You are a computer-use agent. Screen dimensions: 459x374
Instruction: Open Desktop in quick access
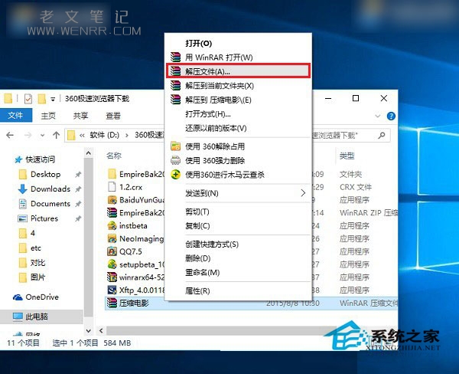pyautogui.click(x=46, y=174)
